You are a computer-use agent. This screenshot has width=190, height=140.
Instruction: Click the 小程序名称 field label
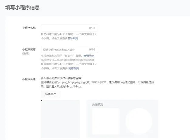point(29,28)
